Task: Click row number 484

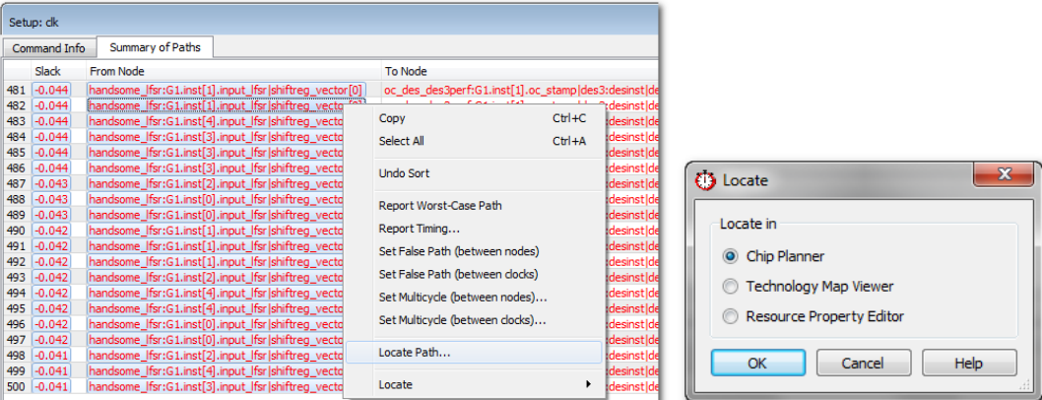Action: [x=16, y=136]
